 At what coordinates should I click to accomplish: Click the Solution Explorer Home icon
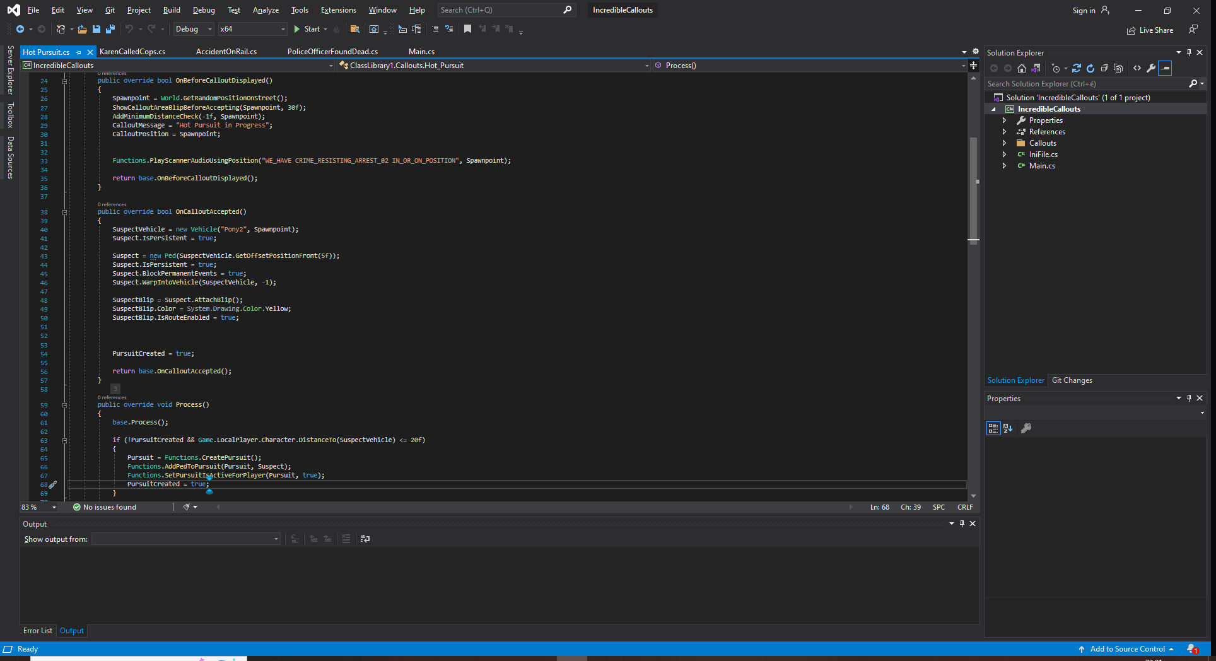[x=1022, y=68]
